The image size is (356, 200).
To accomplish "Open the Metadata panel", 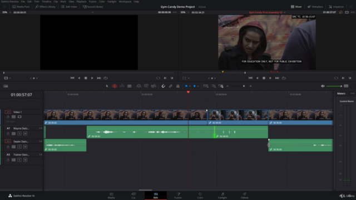I will 315,7.
